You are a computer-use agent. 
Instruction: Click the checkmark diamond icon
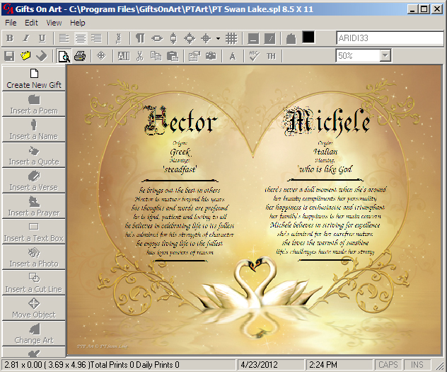[x=42, y=56]
